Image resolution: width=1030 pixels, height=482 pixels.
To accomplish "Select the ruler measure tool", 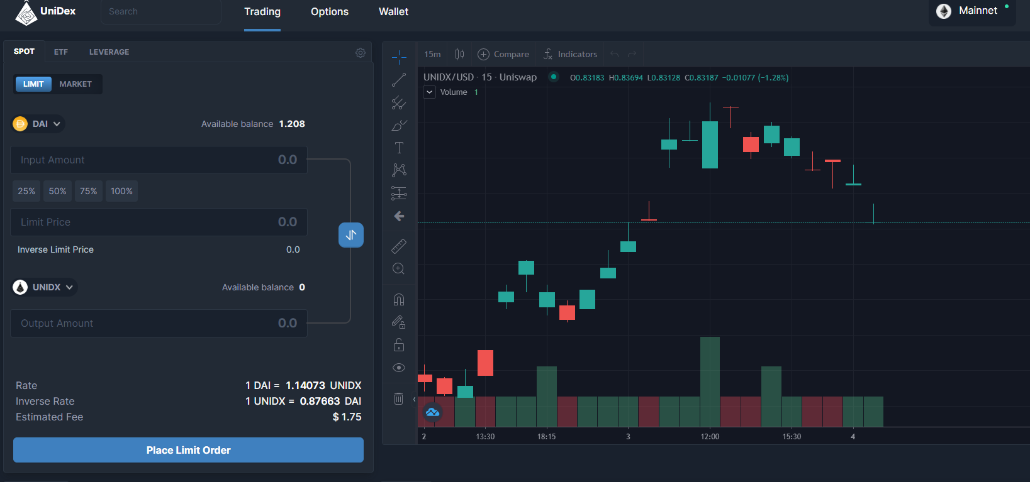I will (399, 246).
